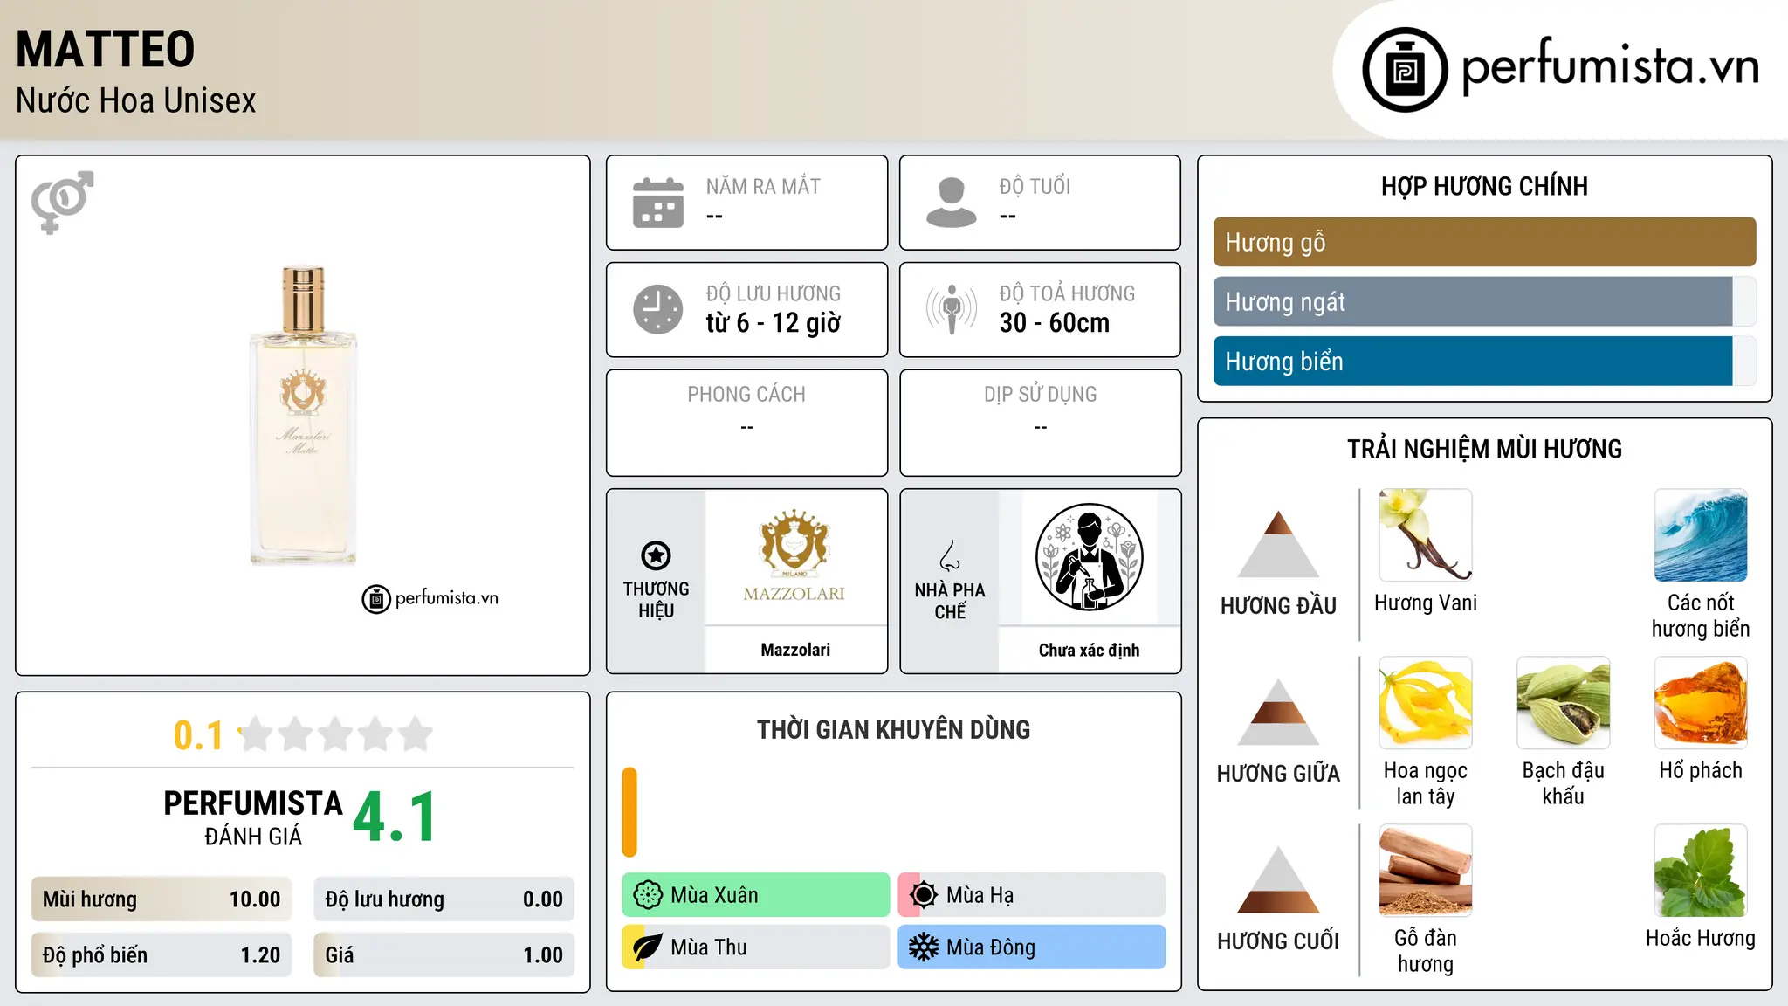This screenshot has width=1788, height=1006.
Task: Click the Dịp sử dụng card
Action: tap(1041, 423)
